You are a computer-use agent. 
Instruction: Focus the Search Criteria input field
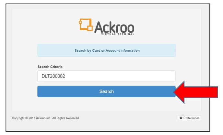[x=107, y=76]
